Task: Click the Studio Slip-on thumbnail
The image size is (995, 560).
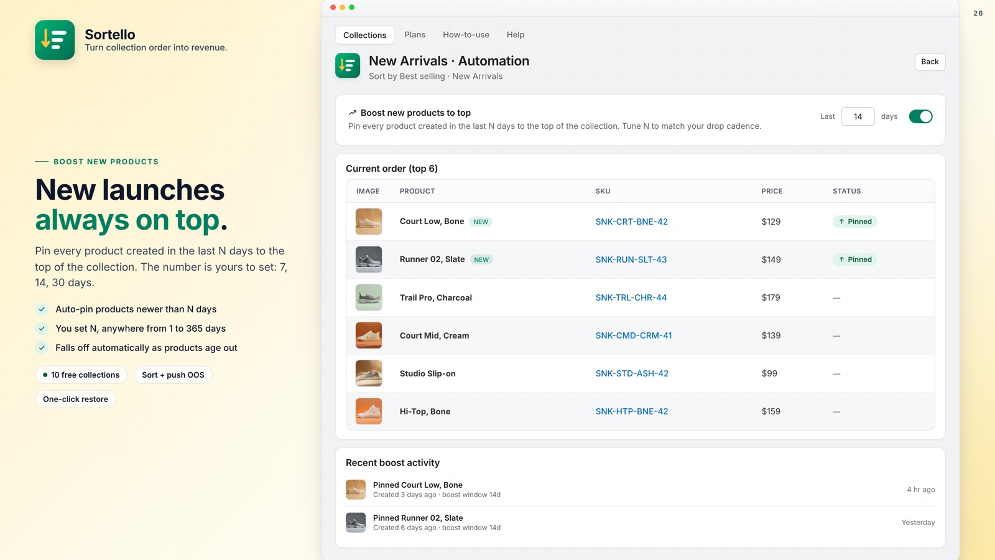Action: pos(369,373)
